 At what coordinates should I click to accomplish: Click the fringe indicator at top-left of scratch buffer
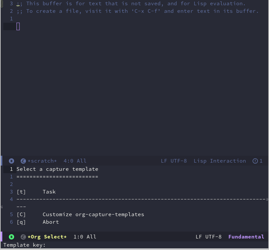[2, 4]
